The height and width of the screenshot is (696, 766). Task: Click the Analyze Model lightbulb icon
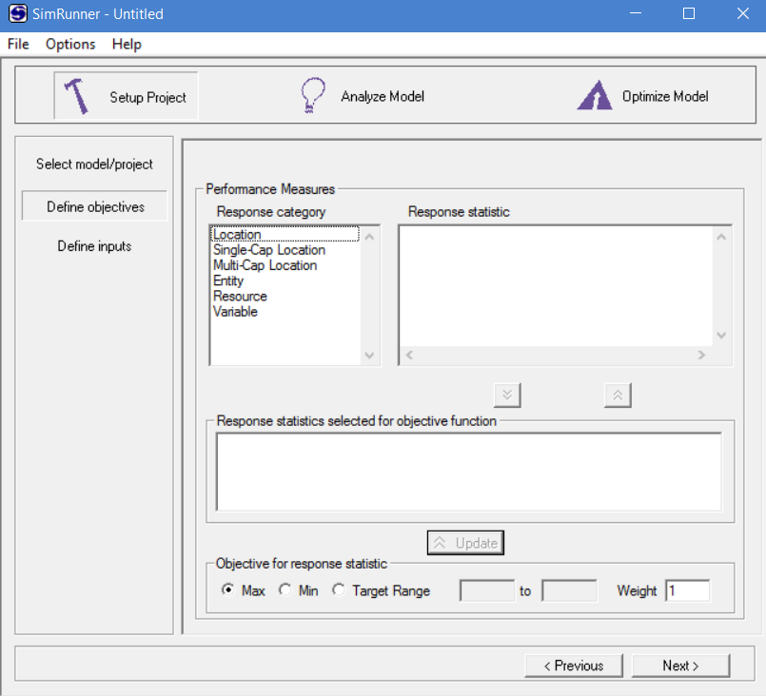click(313, 95)
